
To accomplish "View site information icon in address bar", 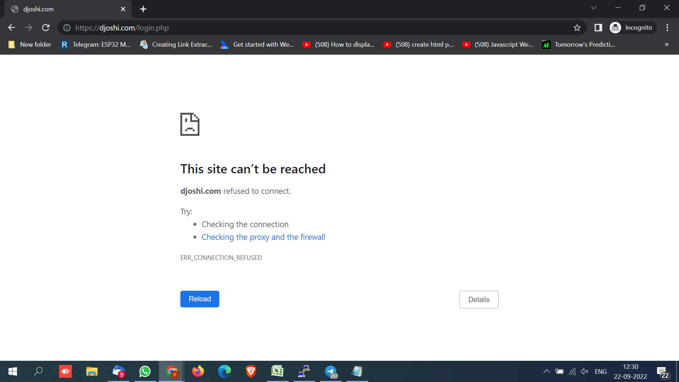I will point(67,28).
